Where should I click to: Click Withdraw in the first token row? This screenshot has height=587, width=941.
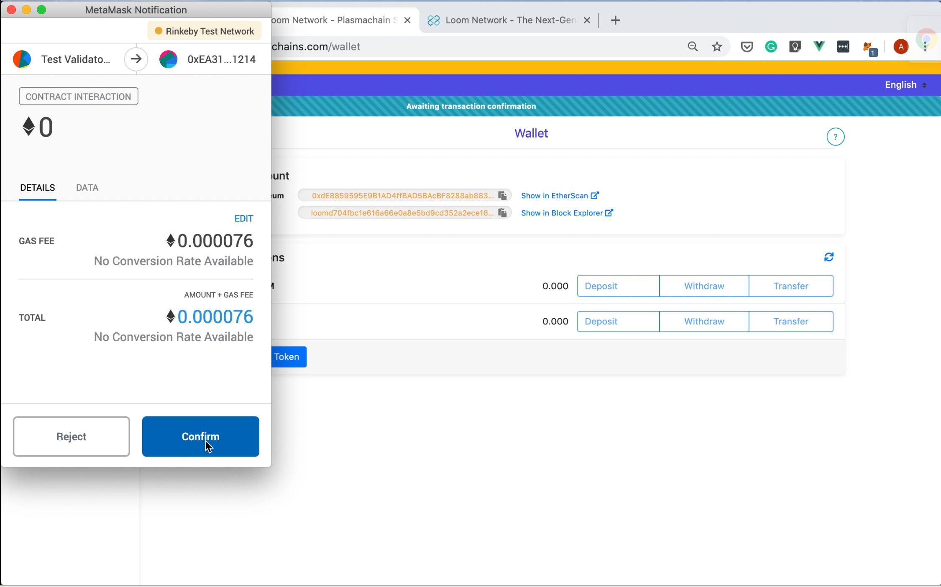(704, 286)
